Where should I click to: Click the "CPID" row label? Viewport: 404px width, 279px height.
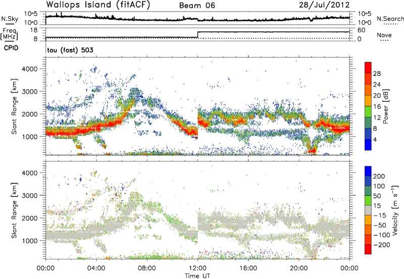click(11, 48)
